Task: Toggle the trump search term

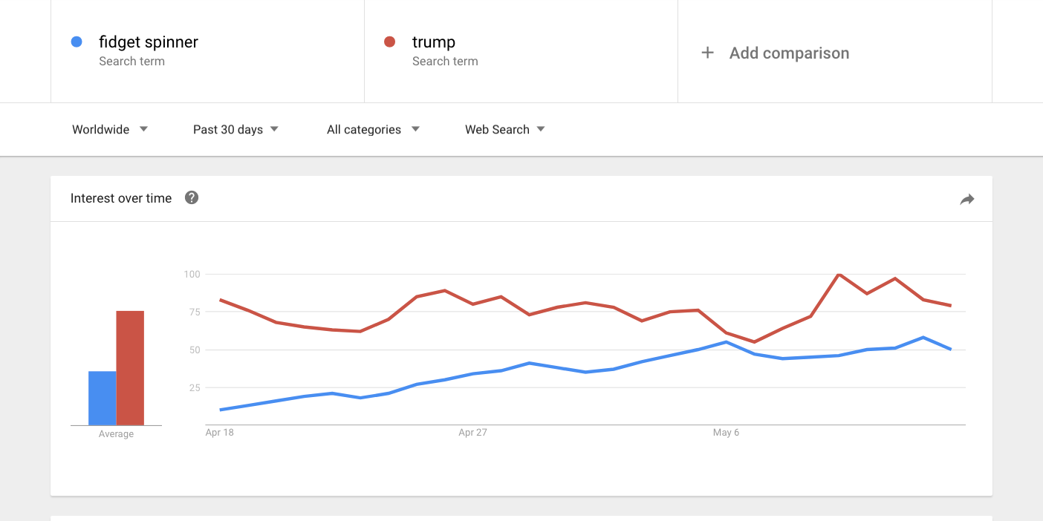Action: 434,42
